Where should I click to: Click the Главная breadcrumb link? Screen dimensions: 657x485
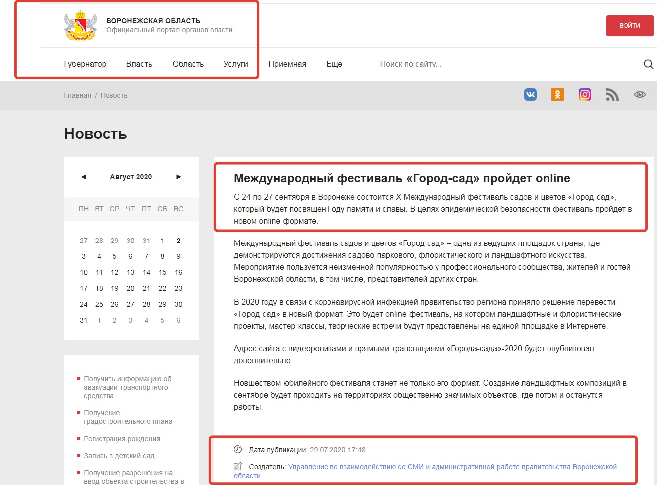(x=77, y=95)
